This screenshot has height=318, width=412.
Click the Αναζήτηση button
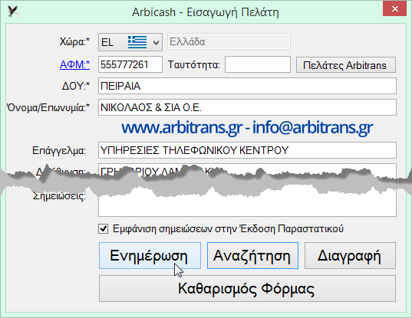pyautogui.click(x=252, y=256)
